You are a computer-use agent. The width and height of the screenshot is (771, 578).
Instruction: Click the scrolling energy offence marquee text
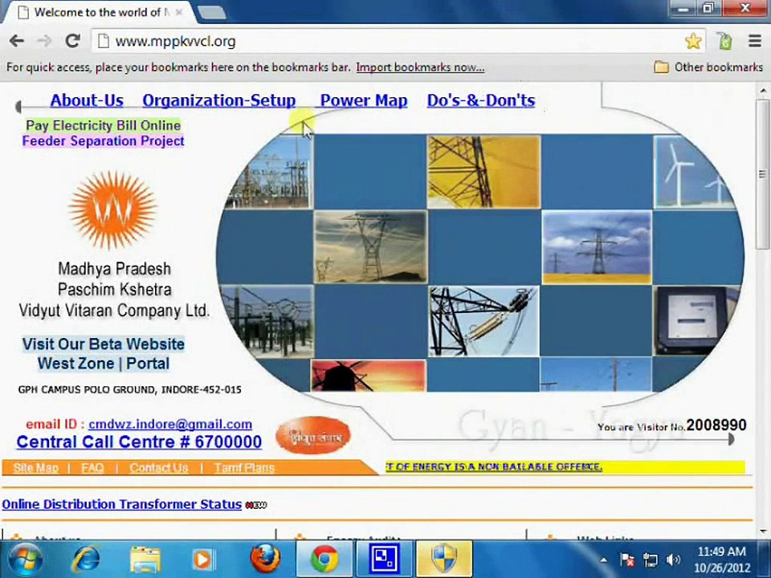pos(494,466)
